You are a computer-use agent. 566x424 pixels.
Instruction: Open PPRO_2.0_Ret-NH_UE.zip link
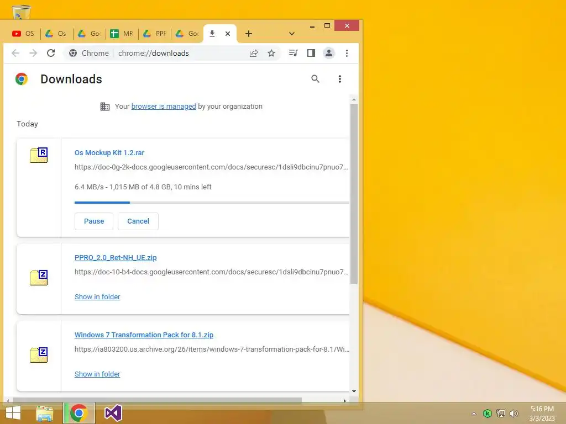coord(116,257)
